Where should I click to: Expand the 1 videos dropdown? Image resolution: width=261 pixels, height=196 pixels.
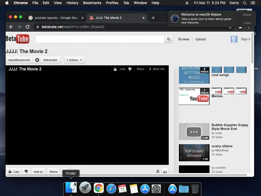click(x=74, y=60)
